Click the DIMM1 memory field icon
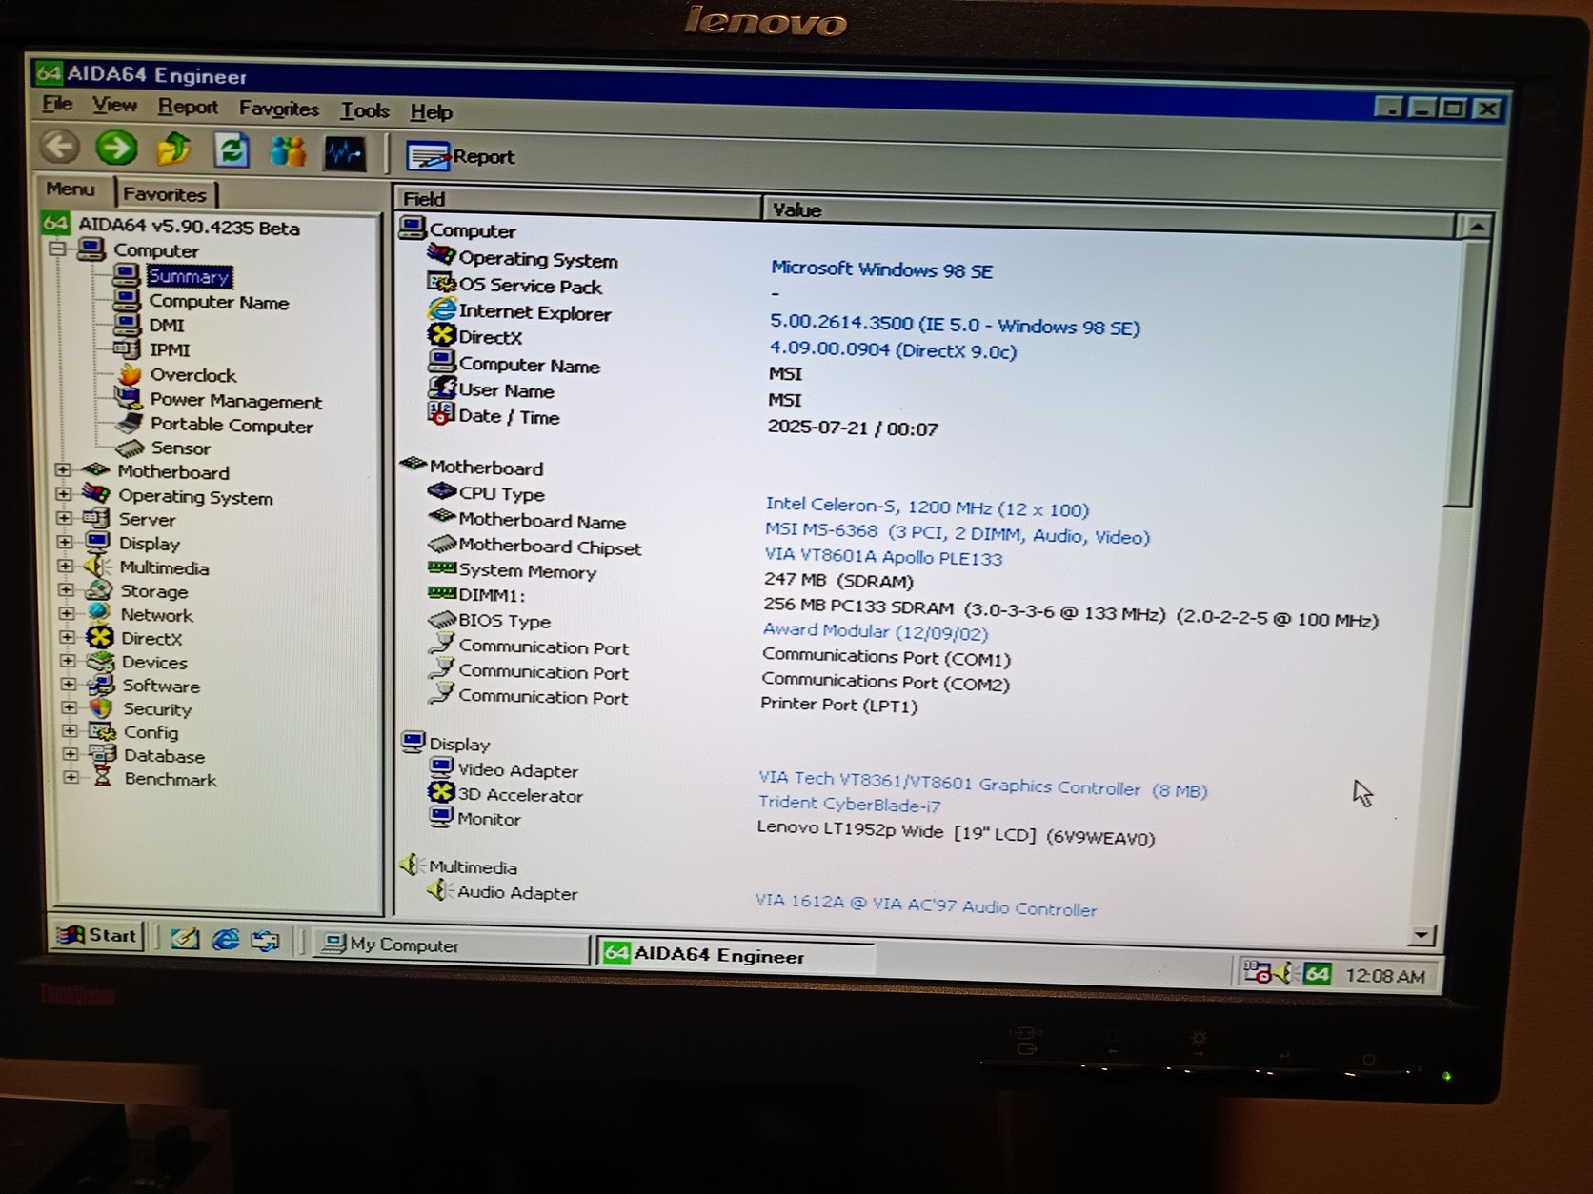Screen dimensions: 1593x1194 441,593
